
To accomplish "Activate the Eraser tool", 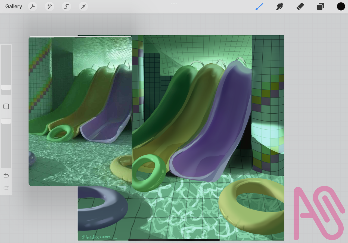I will (x=300, y=6).
